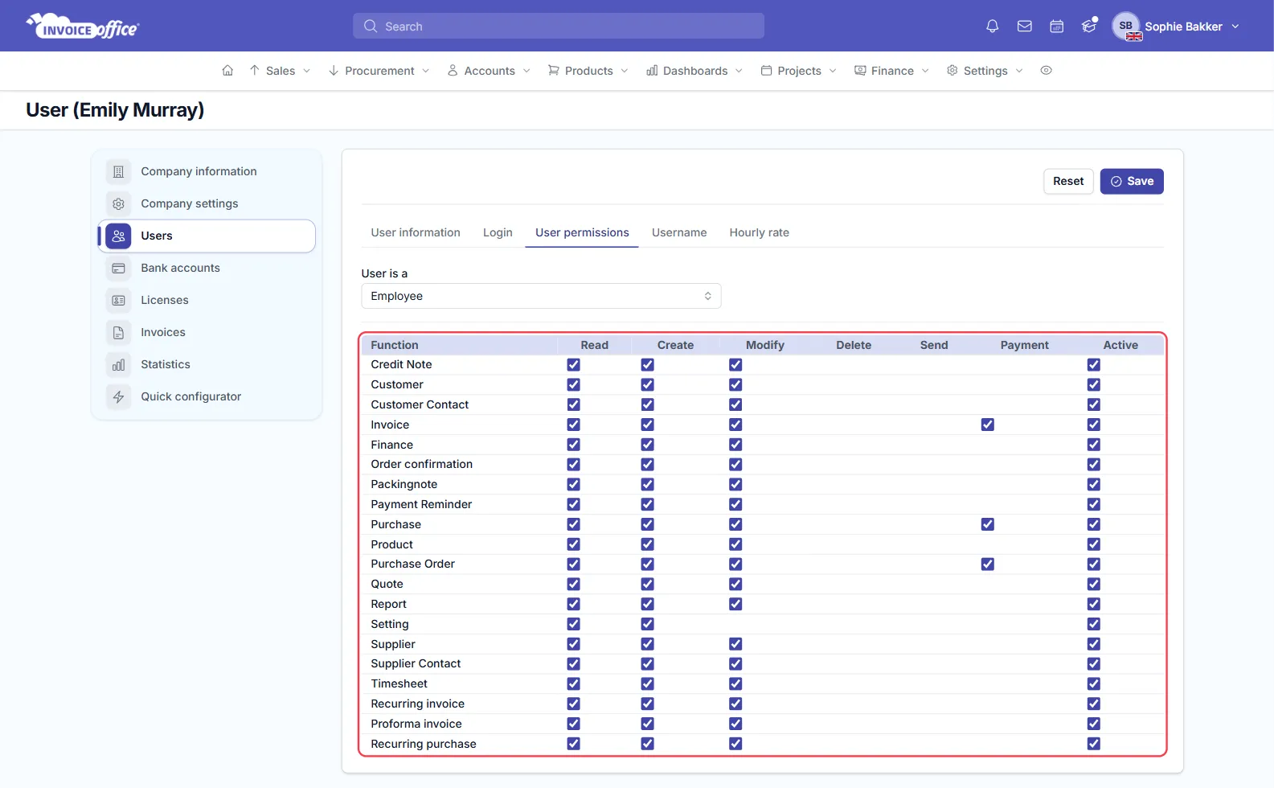Open the calendar icon in header
1274x788 pixels.
tap(1057, 27)
